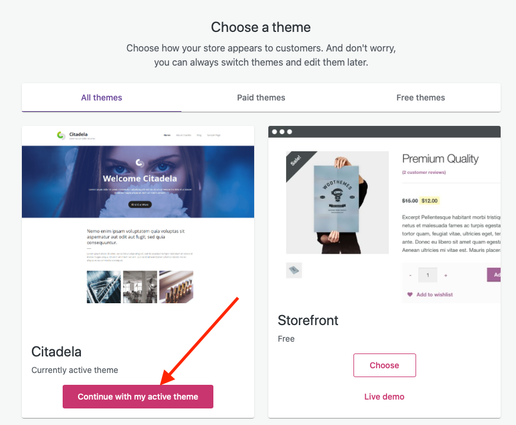This screenshot has width=516, height=425.
Task: Click the green Citadela logo icon
Action: (61, 135)
